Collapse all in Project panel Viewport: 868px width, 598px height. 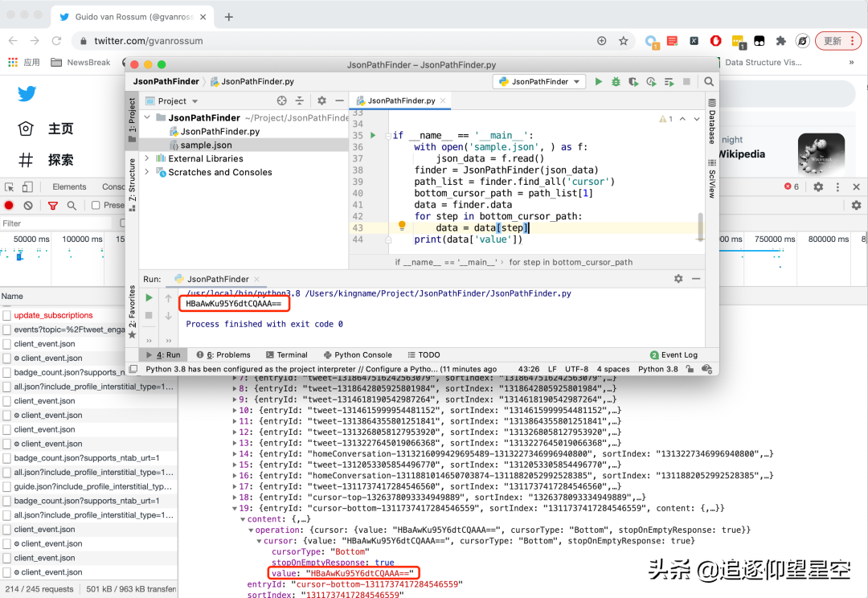point(300,100)
